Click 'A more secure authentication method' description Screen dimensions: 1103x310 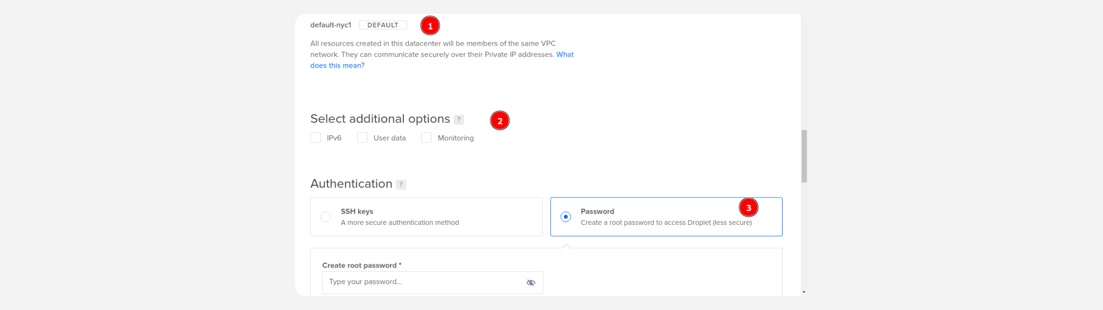(x=400, y=223)
